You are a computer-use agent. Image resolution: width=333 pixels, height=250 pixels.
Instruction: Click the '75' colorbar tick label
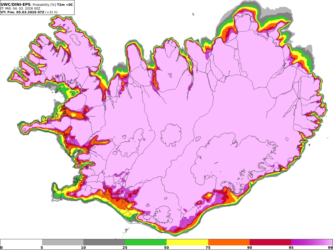tap(208, 247)
